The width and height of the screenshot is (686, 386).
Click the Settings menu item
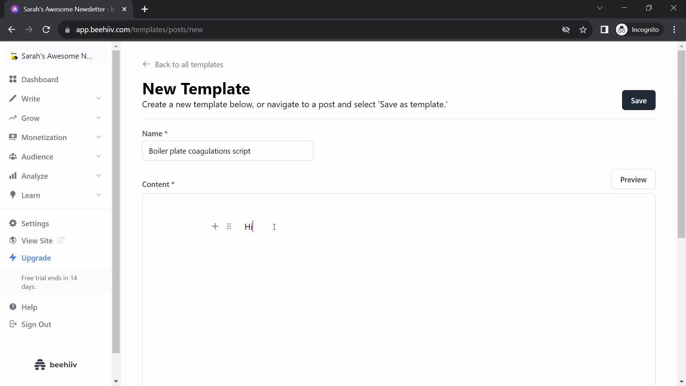[x=35, y=223]
